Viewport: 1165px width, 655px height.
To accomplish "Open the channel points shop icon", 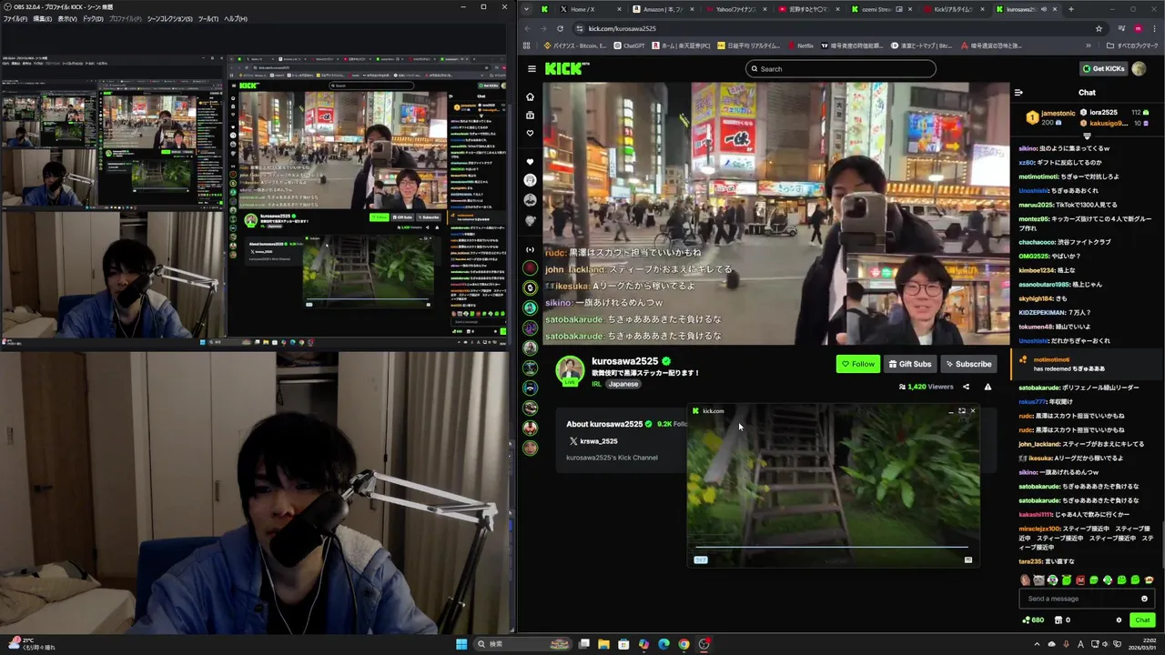I will (1059, 620).
